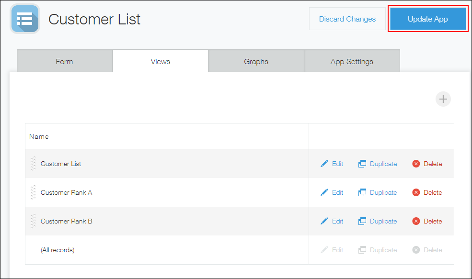The height and width of the screenshot is (279, 472).
Task: Duplicate the Customer Rank A view
Action: pos(378,192)
